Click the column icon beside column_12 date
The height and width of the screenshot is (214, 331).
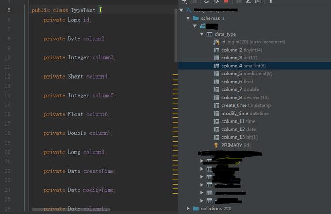pos(216,129)
